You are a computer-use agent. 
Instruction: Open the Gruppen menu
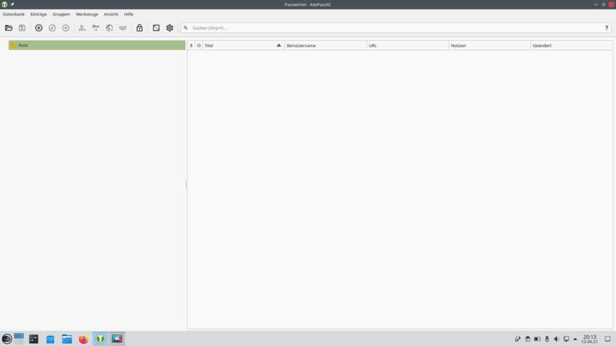click(61, 14)
